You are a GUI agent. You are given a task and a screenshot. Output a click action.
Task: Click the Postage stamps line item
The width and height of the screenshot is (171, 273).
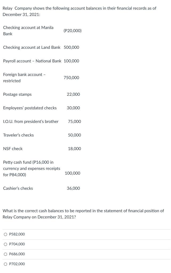coord(17,94)
